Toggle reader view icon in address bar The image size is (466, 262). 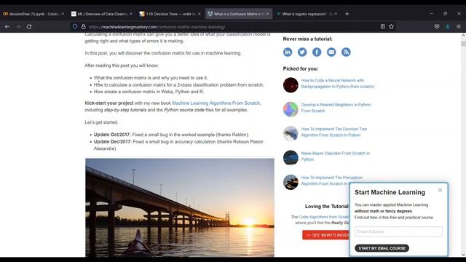pyautogui.click(x=382, y=26)
